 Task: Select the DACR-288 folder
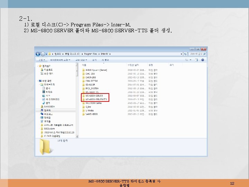pos(91,77)
